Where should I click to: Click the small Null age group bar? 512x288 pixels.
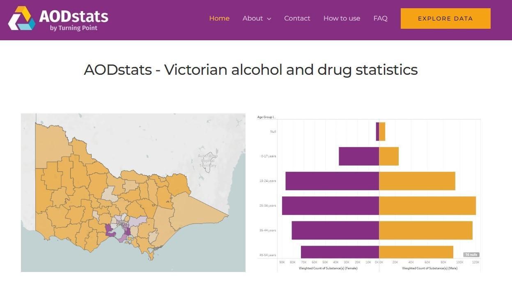click(x=380, y=131)
